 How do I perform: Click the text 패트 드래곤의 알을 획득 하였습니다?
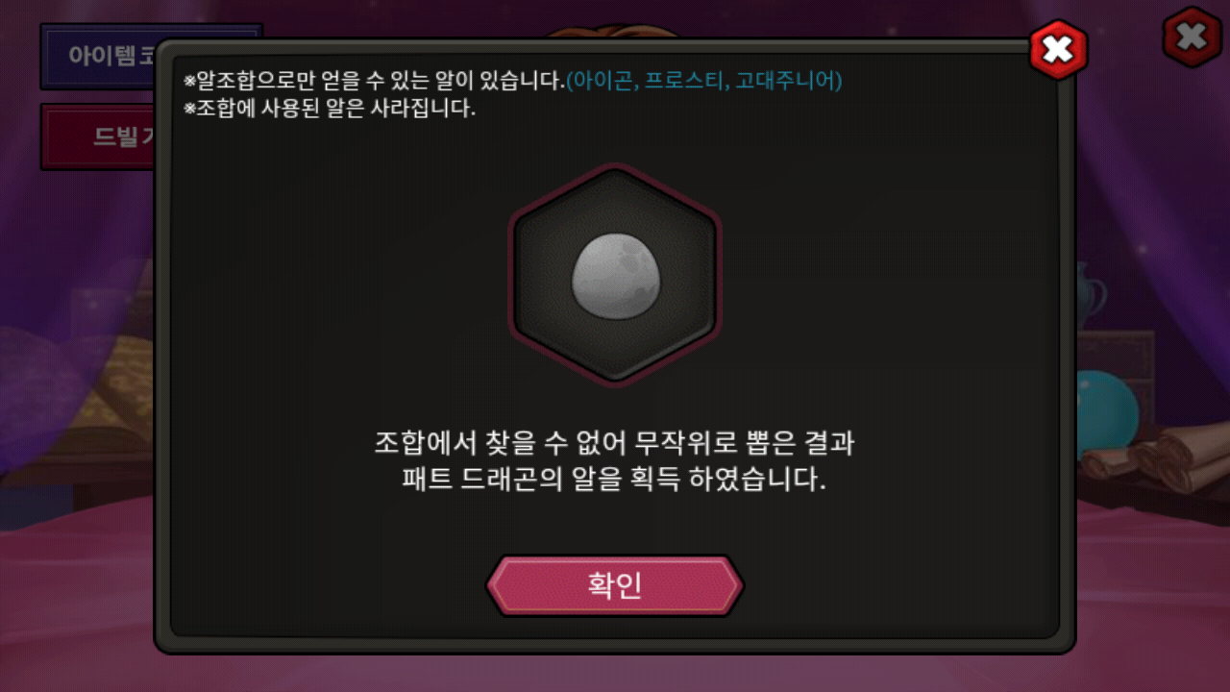tap(615, 480)
